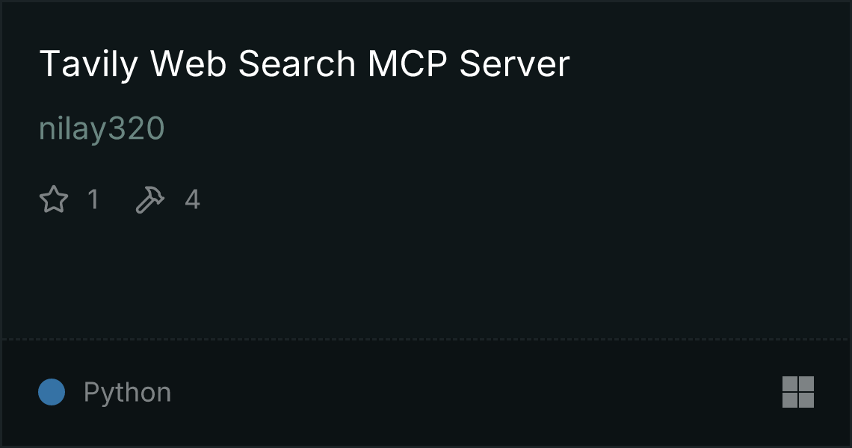Click the word Web in the heading
852x448 pixels.
(188, 64)
